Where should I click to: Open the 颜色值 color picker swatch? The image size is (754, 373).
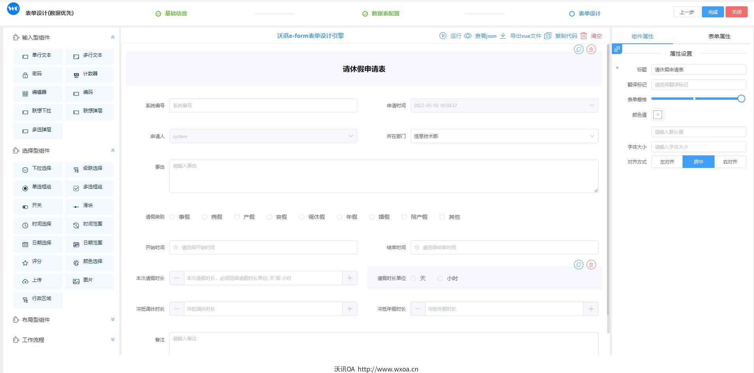(x=658, y=115)
